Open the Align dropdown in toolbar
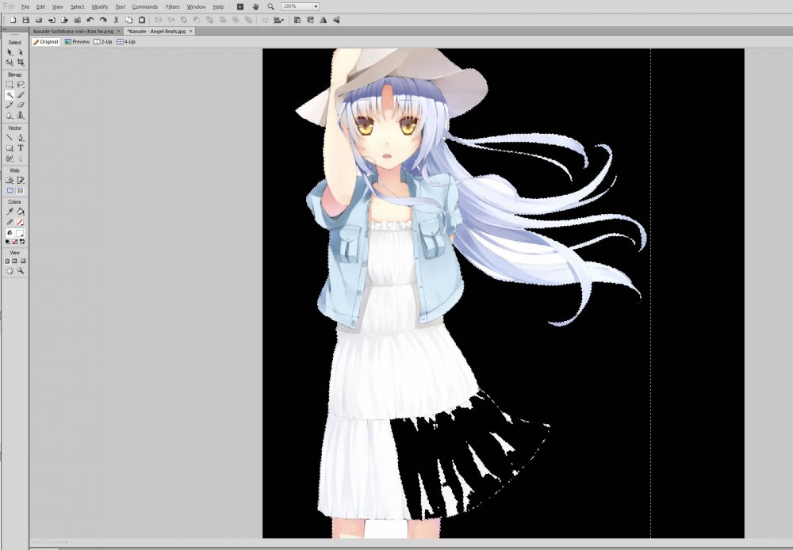The height and width of the screenshot is (550, 793). [278, 21]
